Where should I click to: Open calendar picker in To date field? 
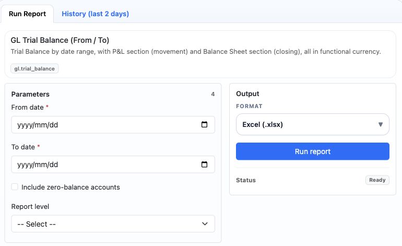click(204, 165)
